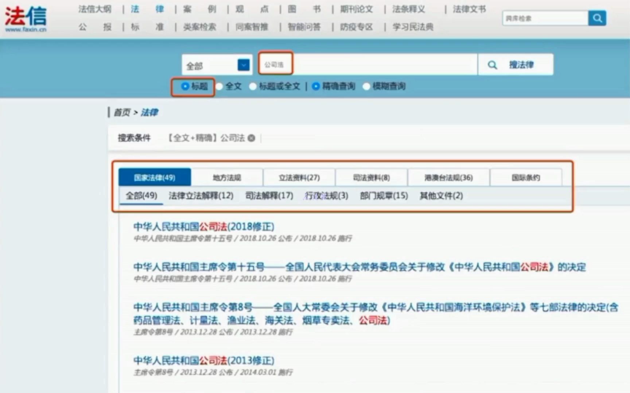Viewport: 630px width, 393px height.
Task: Open 案例 in the top navigation
Action: pyautogui.click(x=200, y=9)
